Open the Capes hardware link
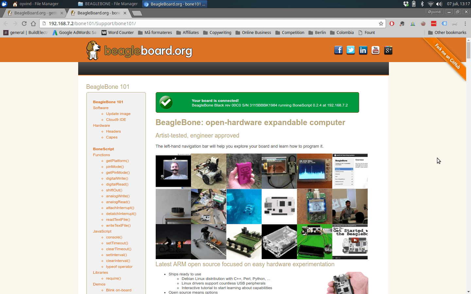The height and width of the screenshot is (294, 471). (x=112, y=137)
